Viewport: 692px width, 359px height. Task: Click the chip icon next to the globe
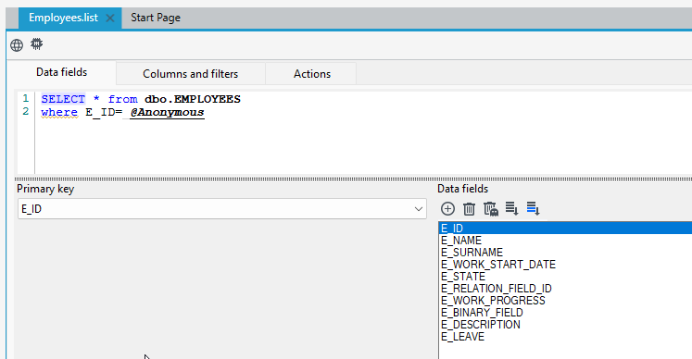click(37, 44)
